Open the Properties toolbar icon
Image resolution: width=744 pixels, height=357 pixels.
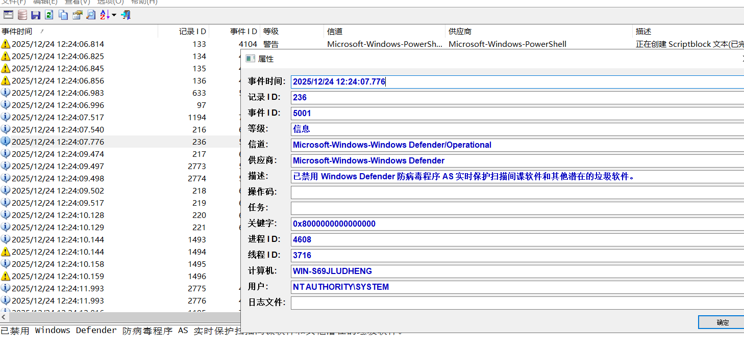pos(77,15)
